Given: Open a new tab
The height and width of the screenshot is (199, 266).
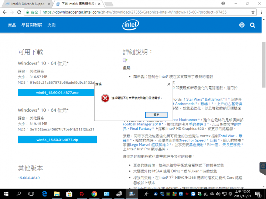Looking at the screenshot, I should (x=109, y=4).
